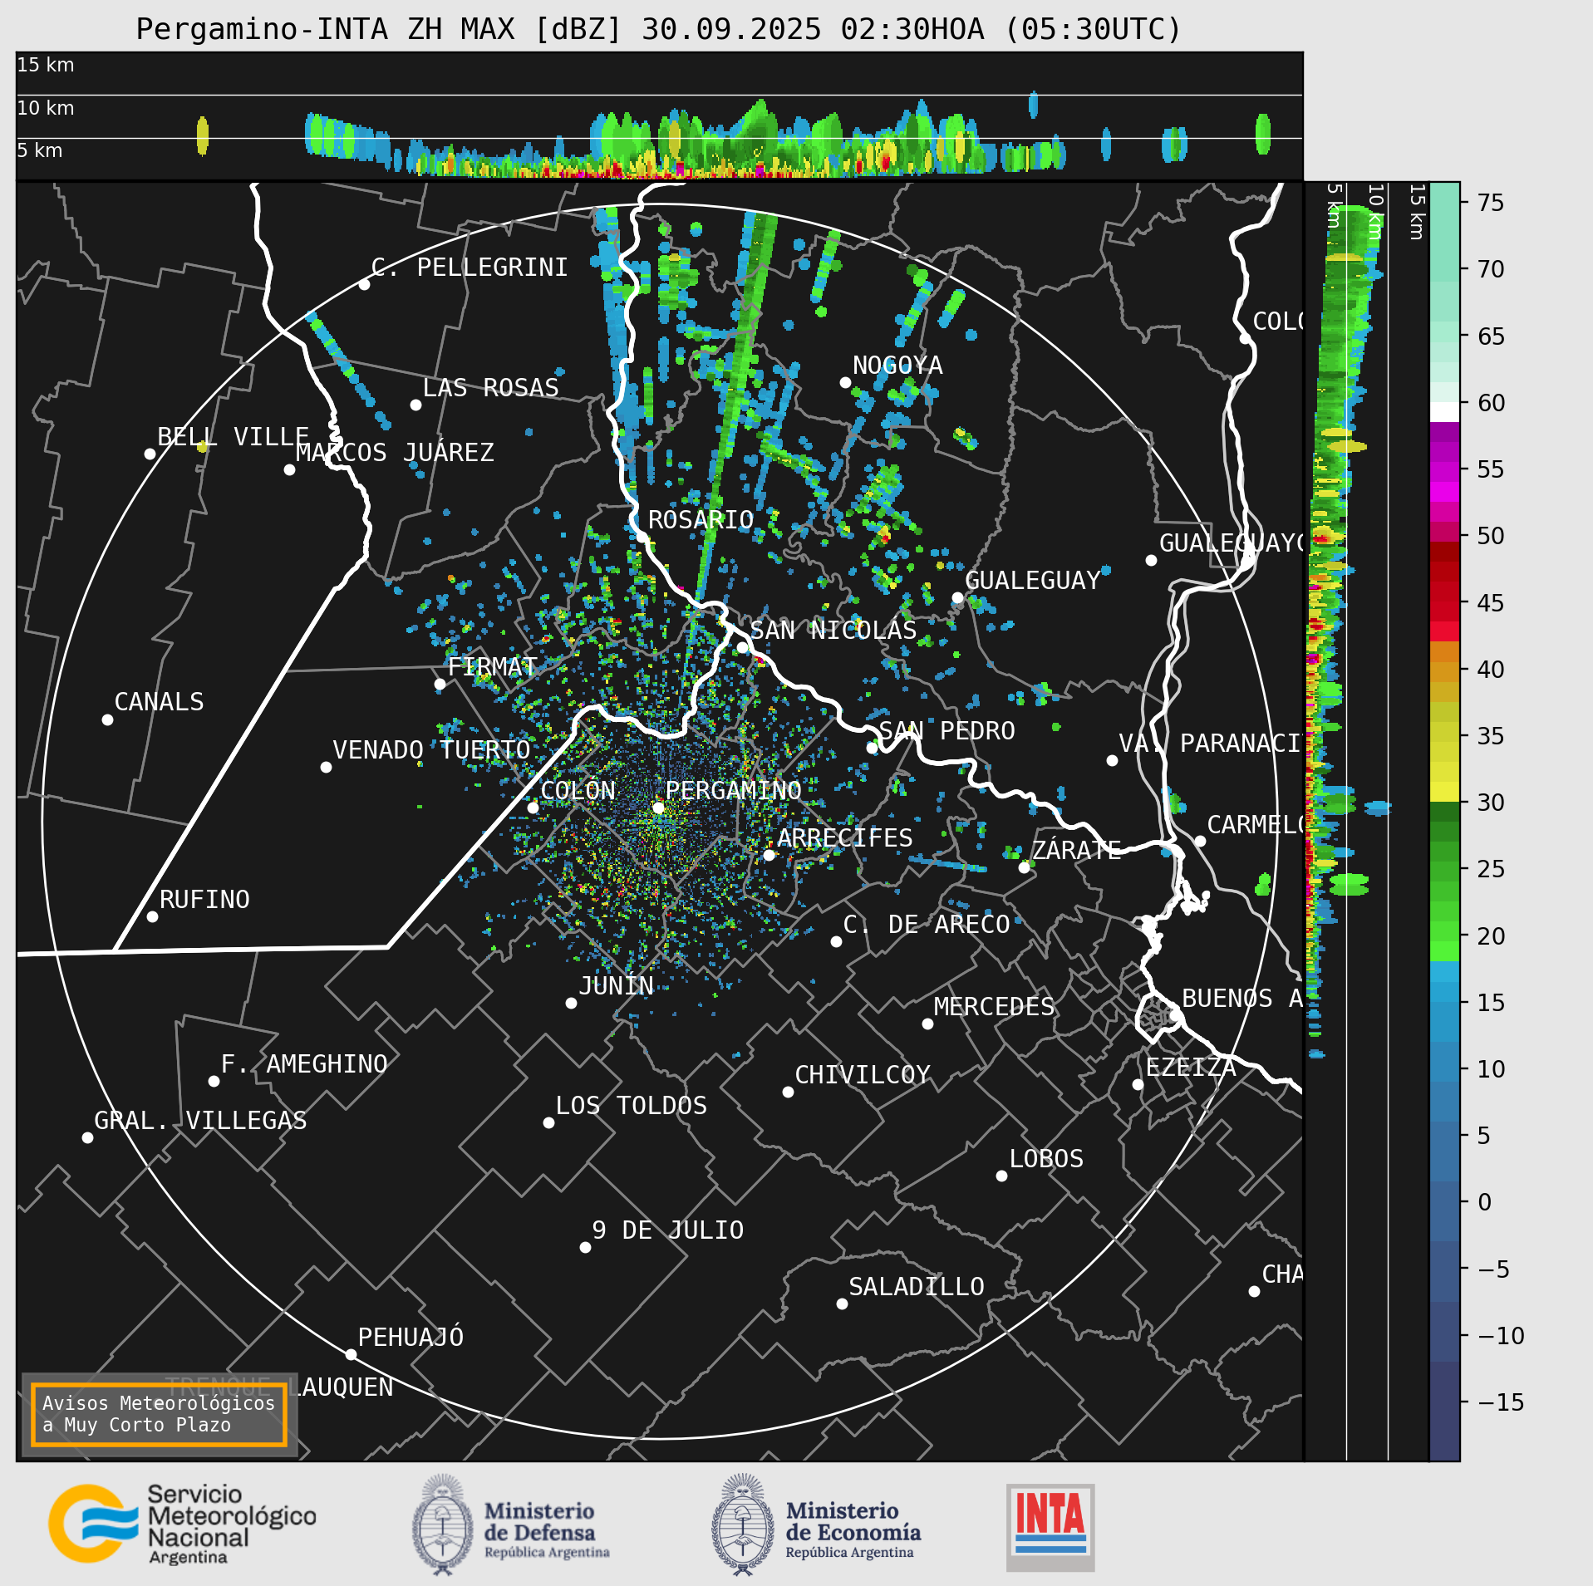The image size is (1593, 1586).
Task: Click the Ministerio de Defensa emblem
Action: 443,1525
